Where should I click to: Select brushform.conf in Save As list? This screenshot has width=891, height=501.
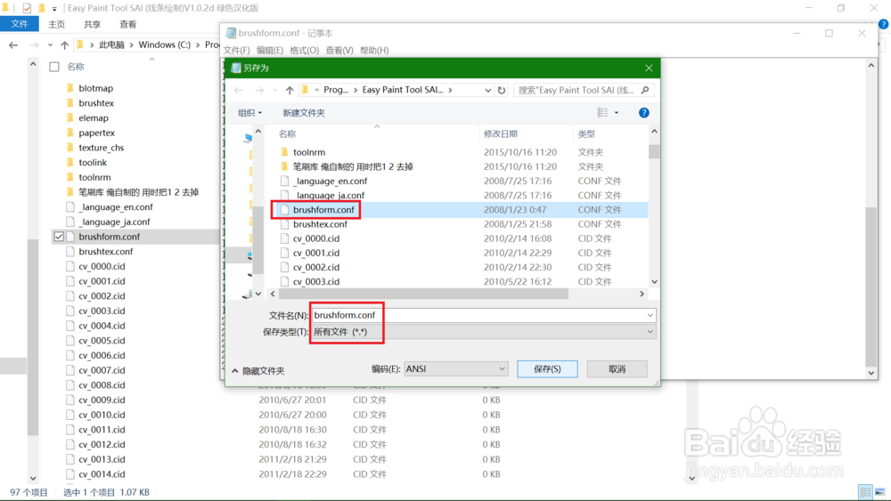click(x=323, y=209)
